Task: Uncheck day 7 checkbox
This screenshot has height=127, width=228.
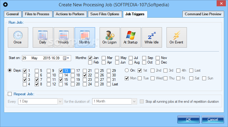Action: [x=37, y=80]
